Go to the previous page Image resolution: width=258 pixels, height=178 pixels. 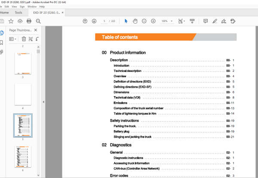(85, 21)
